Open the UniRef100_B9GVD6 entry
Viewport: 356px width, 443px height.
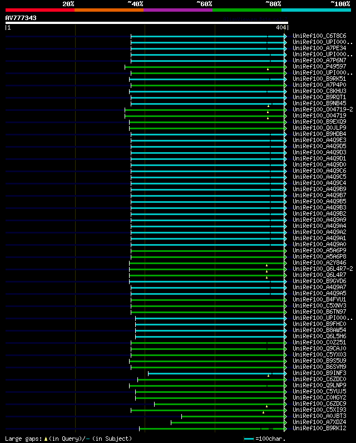[x=319, y=281]
